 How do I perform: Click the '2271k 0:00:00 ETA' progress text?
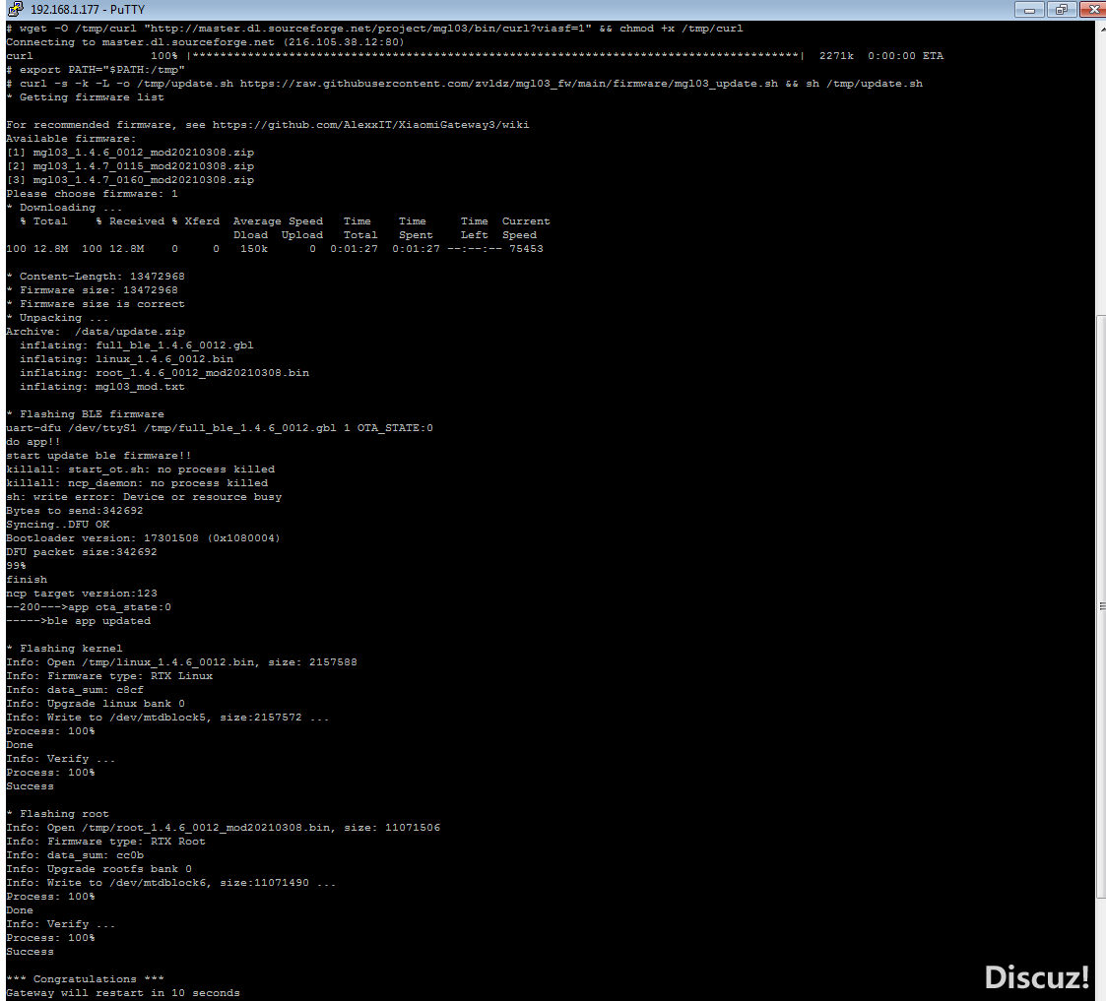coord(881,56)
